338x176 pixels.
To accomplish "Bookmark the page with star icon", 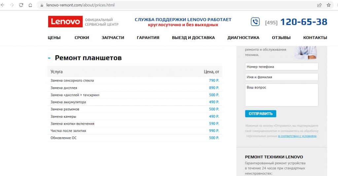I will [328, 5].
